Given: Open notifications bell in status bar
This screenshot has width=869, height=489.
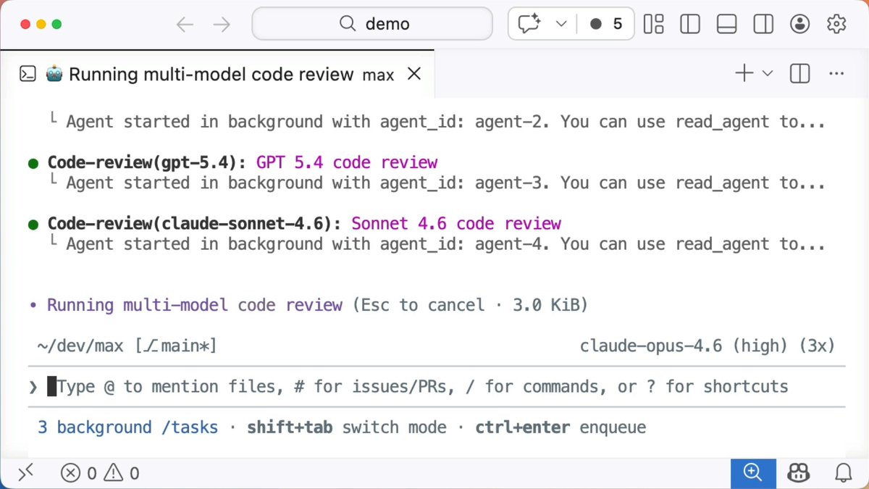Looking at the screenshot, I should point(843,474).
